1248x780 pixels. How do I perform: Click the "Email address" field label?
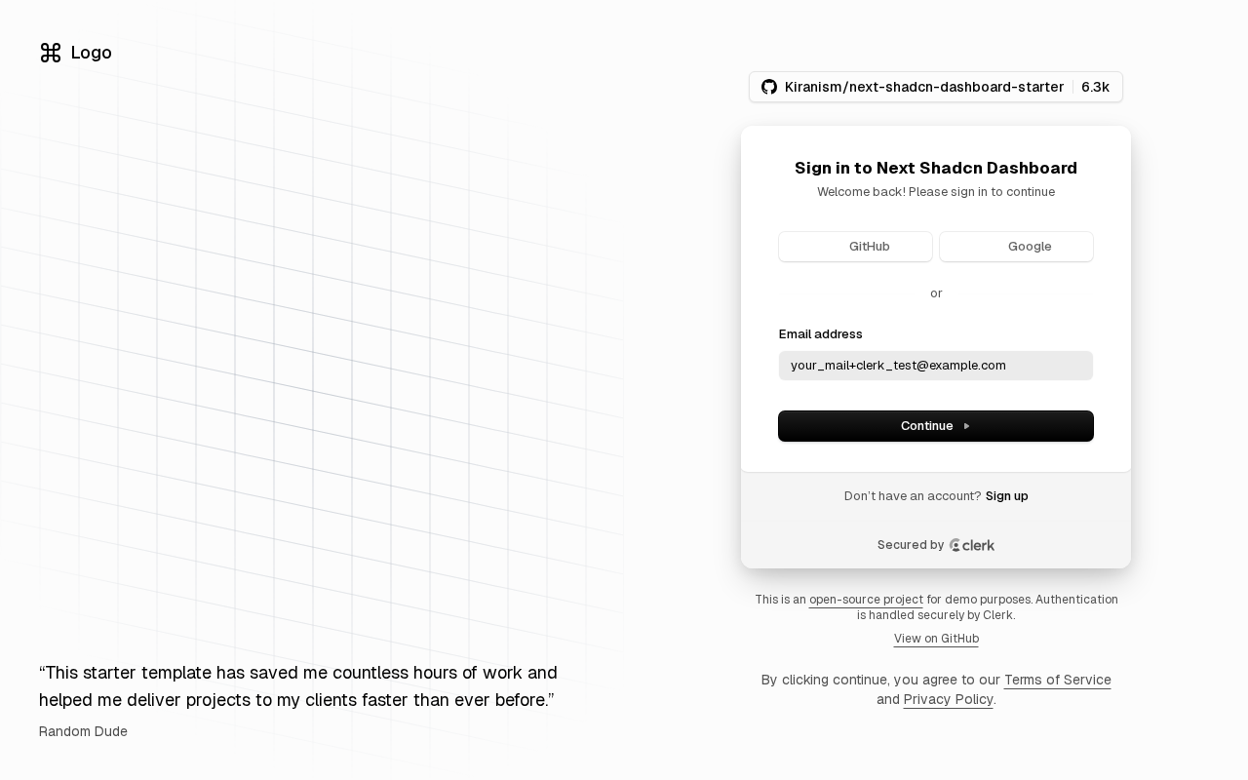point(821,334)
